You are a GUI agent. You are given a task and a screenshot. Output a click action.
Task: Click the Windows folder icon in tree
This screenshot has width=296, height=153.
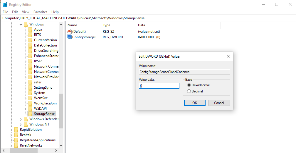point(26,24)
